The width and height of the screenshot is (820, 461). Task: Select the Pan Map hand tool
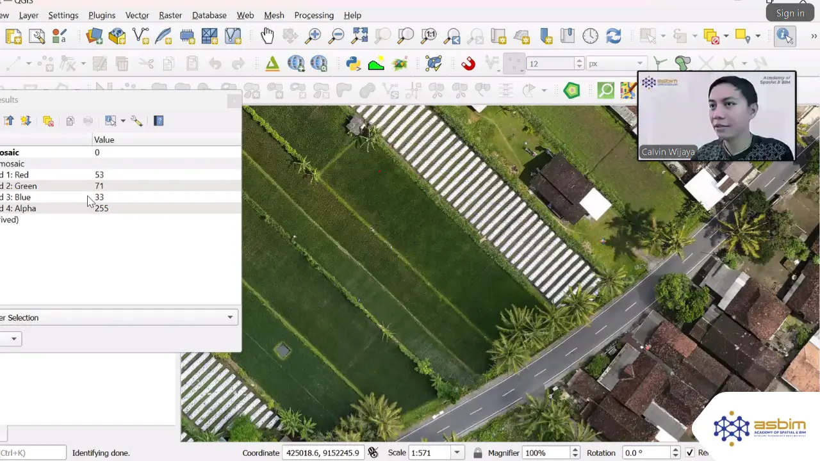coord(267,36)
